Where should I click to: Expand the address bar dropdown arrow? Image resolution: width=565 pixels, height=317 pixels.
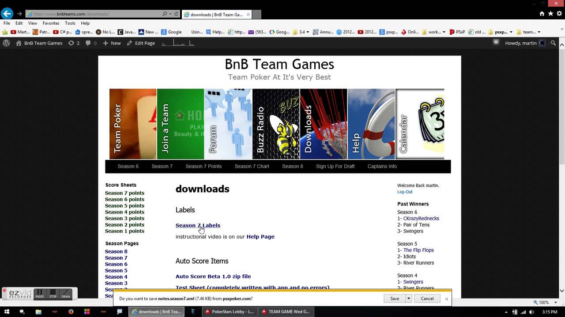(x=170, y=14)
